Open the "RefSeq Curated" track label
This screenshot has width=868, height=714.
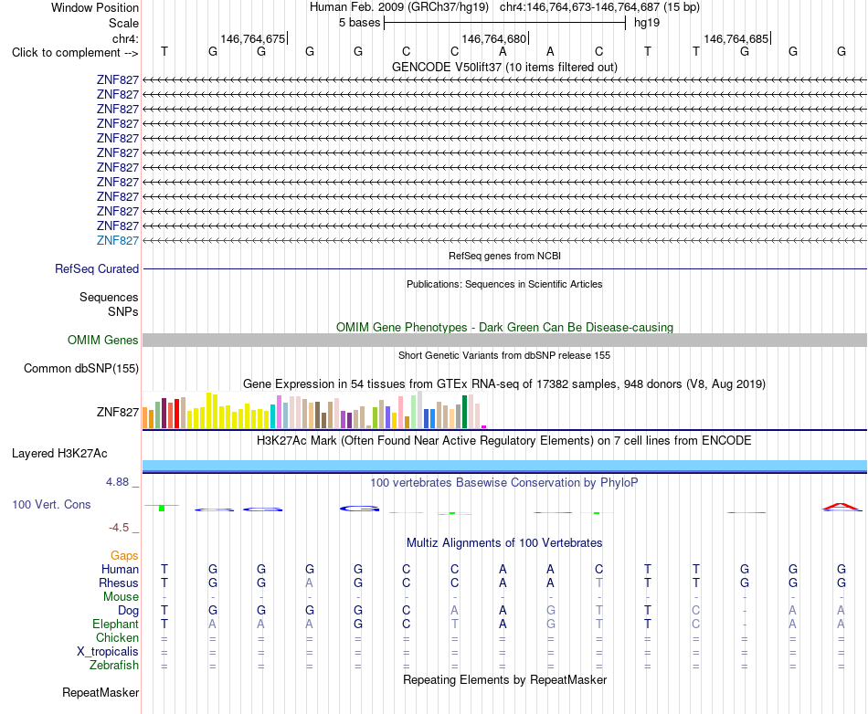pos(97,268)
